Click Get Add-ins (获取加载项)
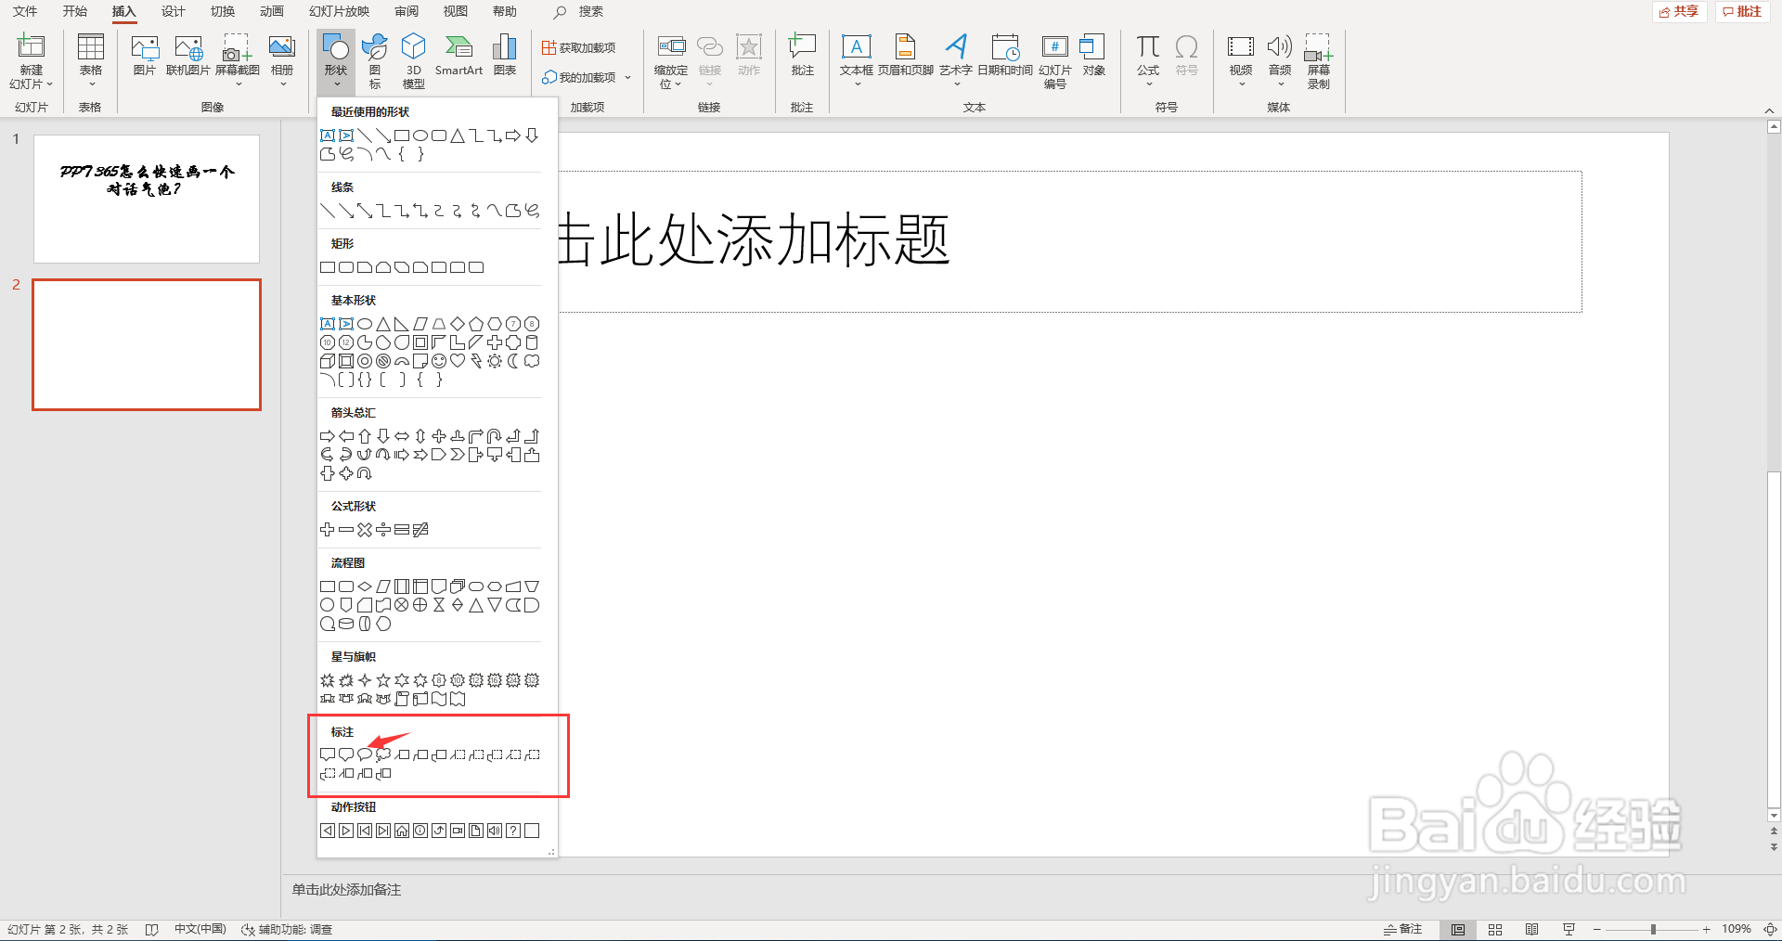This screenshot has height=941, width=1782. pyautogui.click(x=579, y=47)
